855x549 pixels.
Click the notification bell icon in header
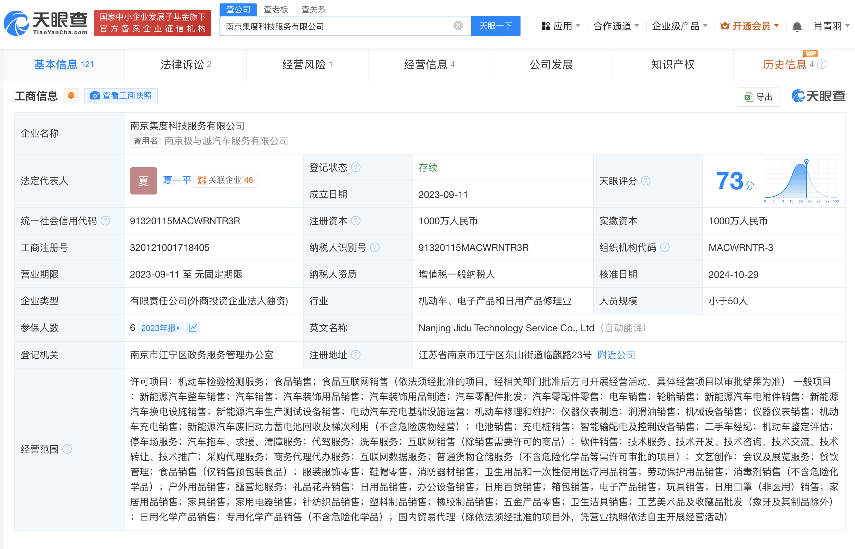(797, 26)
